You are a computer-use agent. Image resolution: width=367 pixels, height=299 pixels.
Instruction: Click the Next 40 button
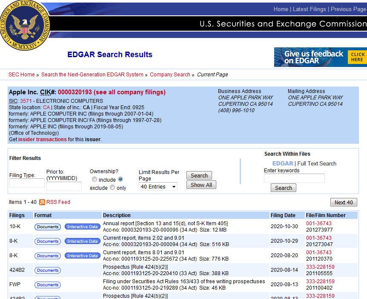pyautogui.click(x=344, y=202)
